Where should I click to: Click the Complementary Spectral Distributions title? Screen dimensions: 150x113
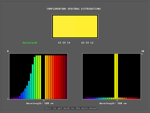(74, 9)
